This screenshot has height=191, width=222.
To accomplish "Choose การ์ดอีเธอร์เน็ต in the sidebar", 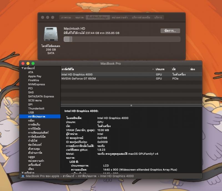I will [x=37, y=137].
